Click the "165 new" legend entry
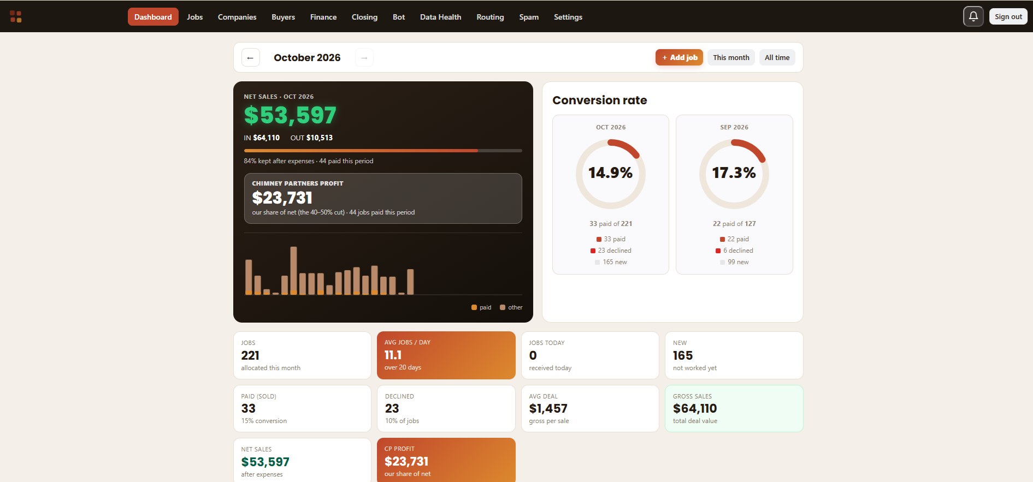The image size is (1033, 482). pyautogui.click(x=611, y=262)
